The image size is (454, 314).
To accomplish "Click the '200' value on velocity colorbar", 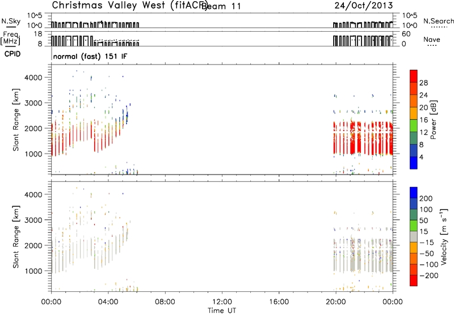I will coord(426,198).
